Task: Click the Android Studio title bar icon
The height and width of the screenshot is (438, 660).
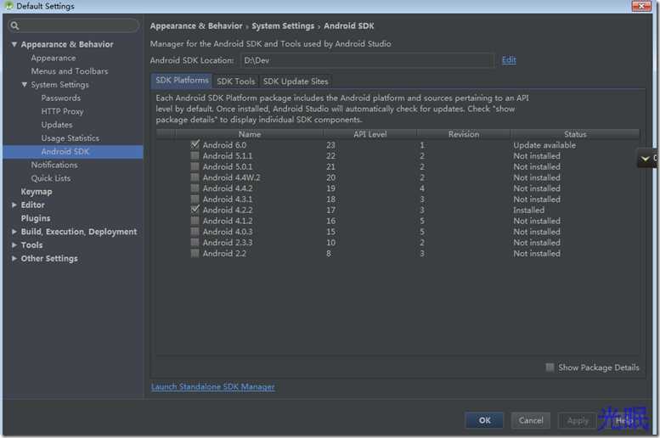Action: pyautogui.click(x=8, y=5)
